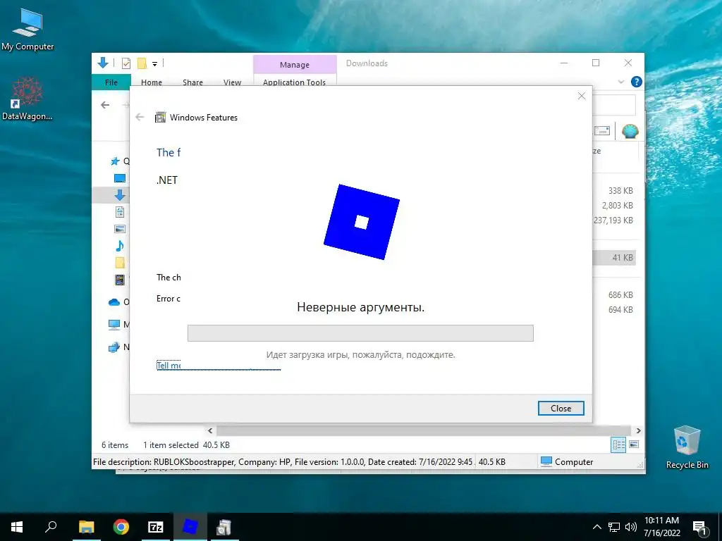This screenshot has width=722, height=541.
Task: Open Windows Features taskbar icon
Action: (224, 527)
